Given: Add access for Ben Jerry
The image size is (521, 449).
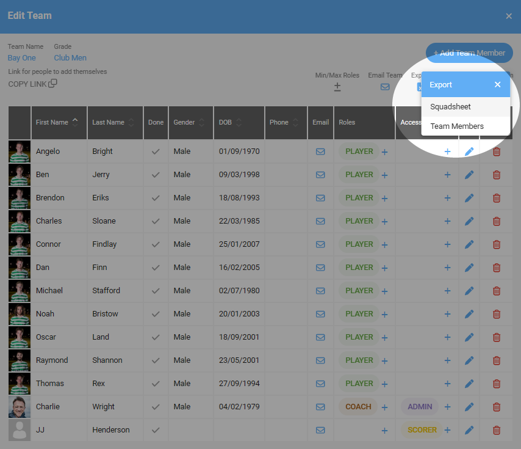Looking at the screenshot, I should (x=448, y=175).
